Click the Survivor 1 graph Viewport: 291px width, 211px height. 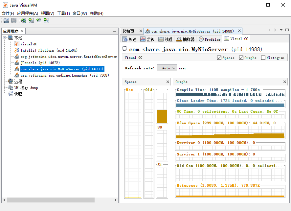tap(230, 159)
